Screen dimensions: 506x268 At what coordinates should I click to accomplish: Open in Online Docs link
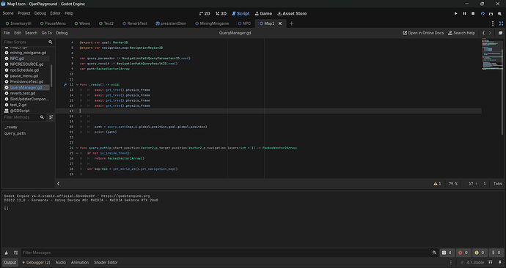423,33
